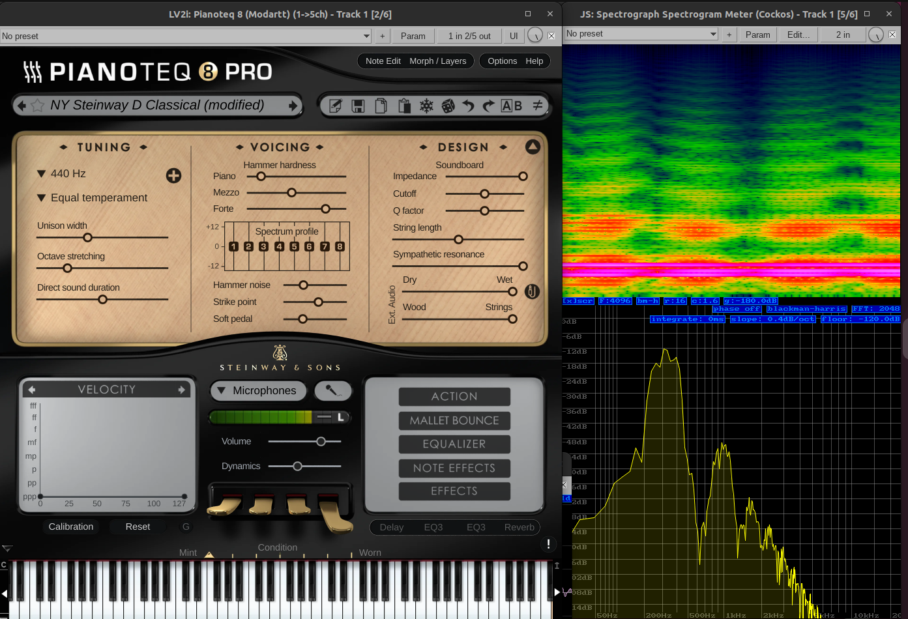The width and height of the screenshot is (908, 619).
Task: Open the Help menu
Action: (535, 61)
